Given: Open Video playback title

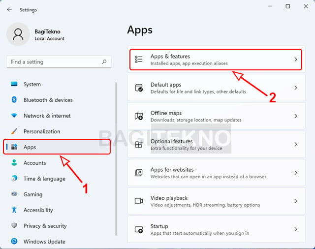Looking at the screenshot, I should pos(169,198).
